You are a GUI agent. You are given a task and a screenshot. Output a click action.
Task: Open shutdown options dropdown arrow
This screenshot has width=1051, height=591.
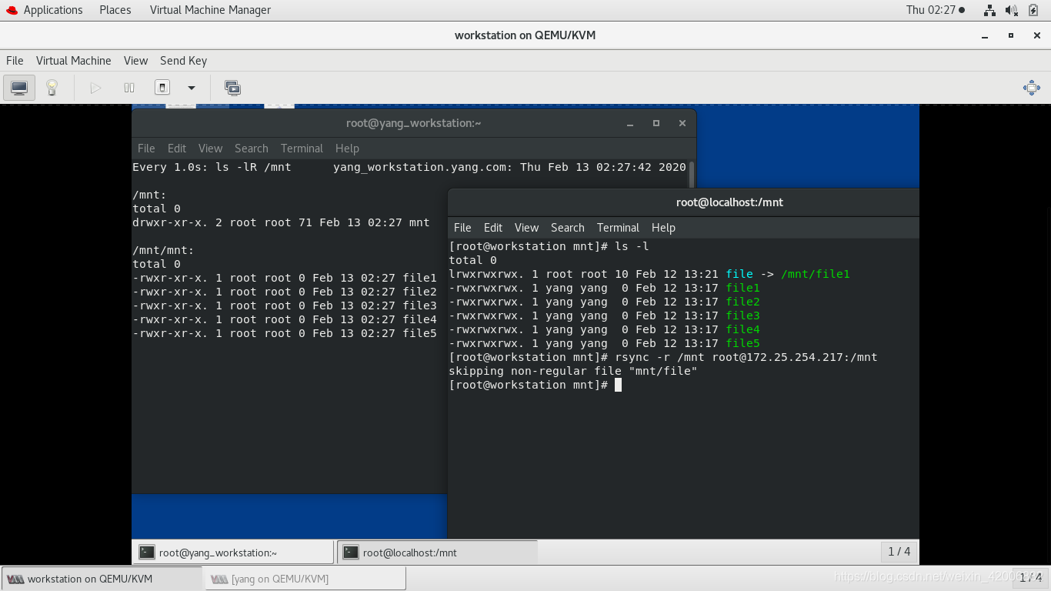click(x=192, y=88)
